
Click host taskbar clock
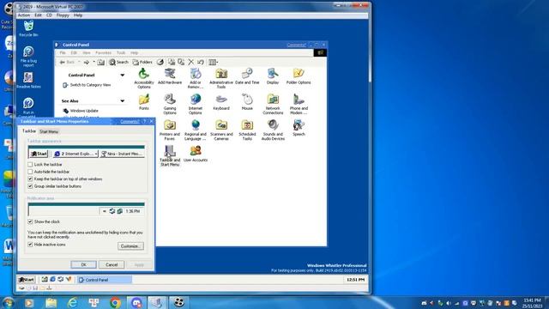click(533, 303)
